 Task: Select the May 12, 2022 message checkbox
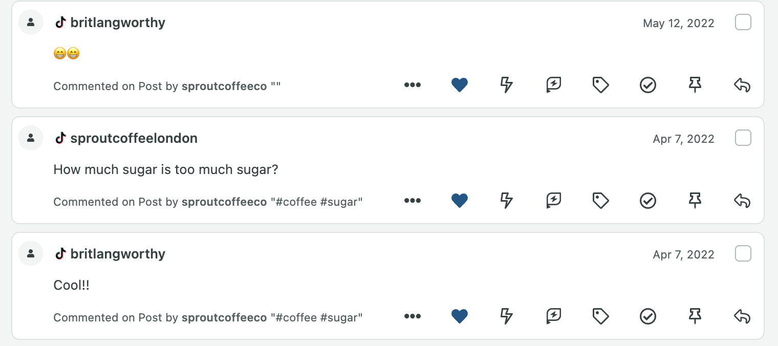[743, 23]
